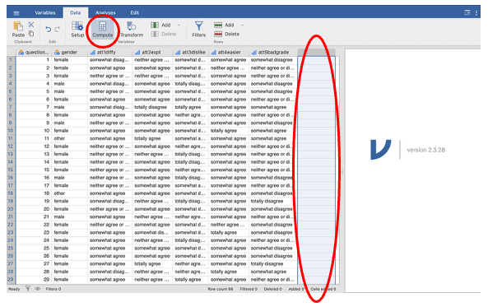The width and height of the screenshot is (488, 307).
Task: Select the empty new column header
Action: coord(317,53)
